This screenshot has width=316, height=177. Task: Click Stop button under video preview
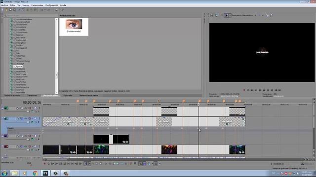[264, 90]
